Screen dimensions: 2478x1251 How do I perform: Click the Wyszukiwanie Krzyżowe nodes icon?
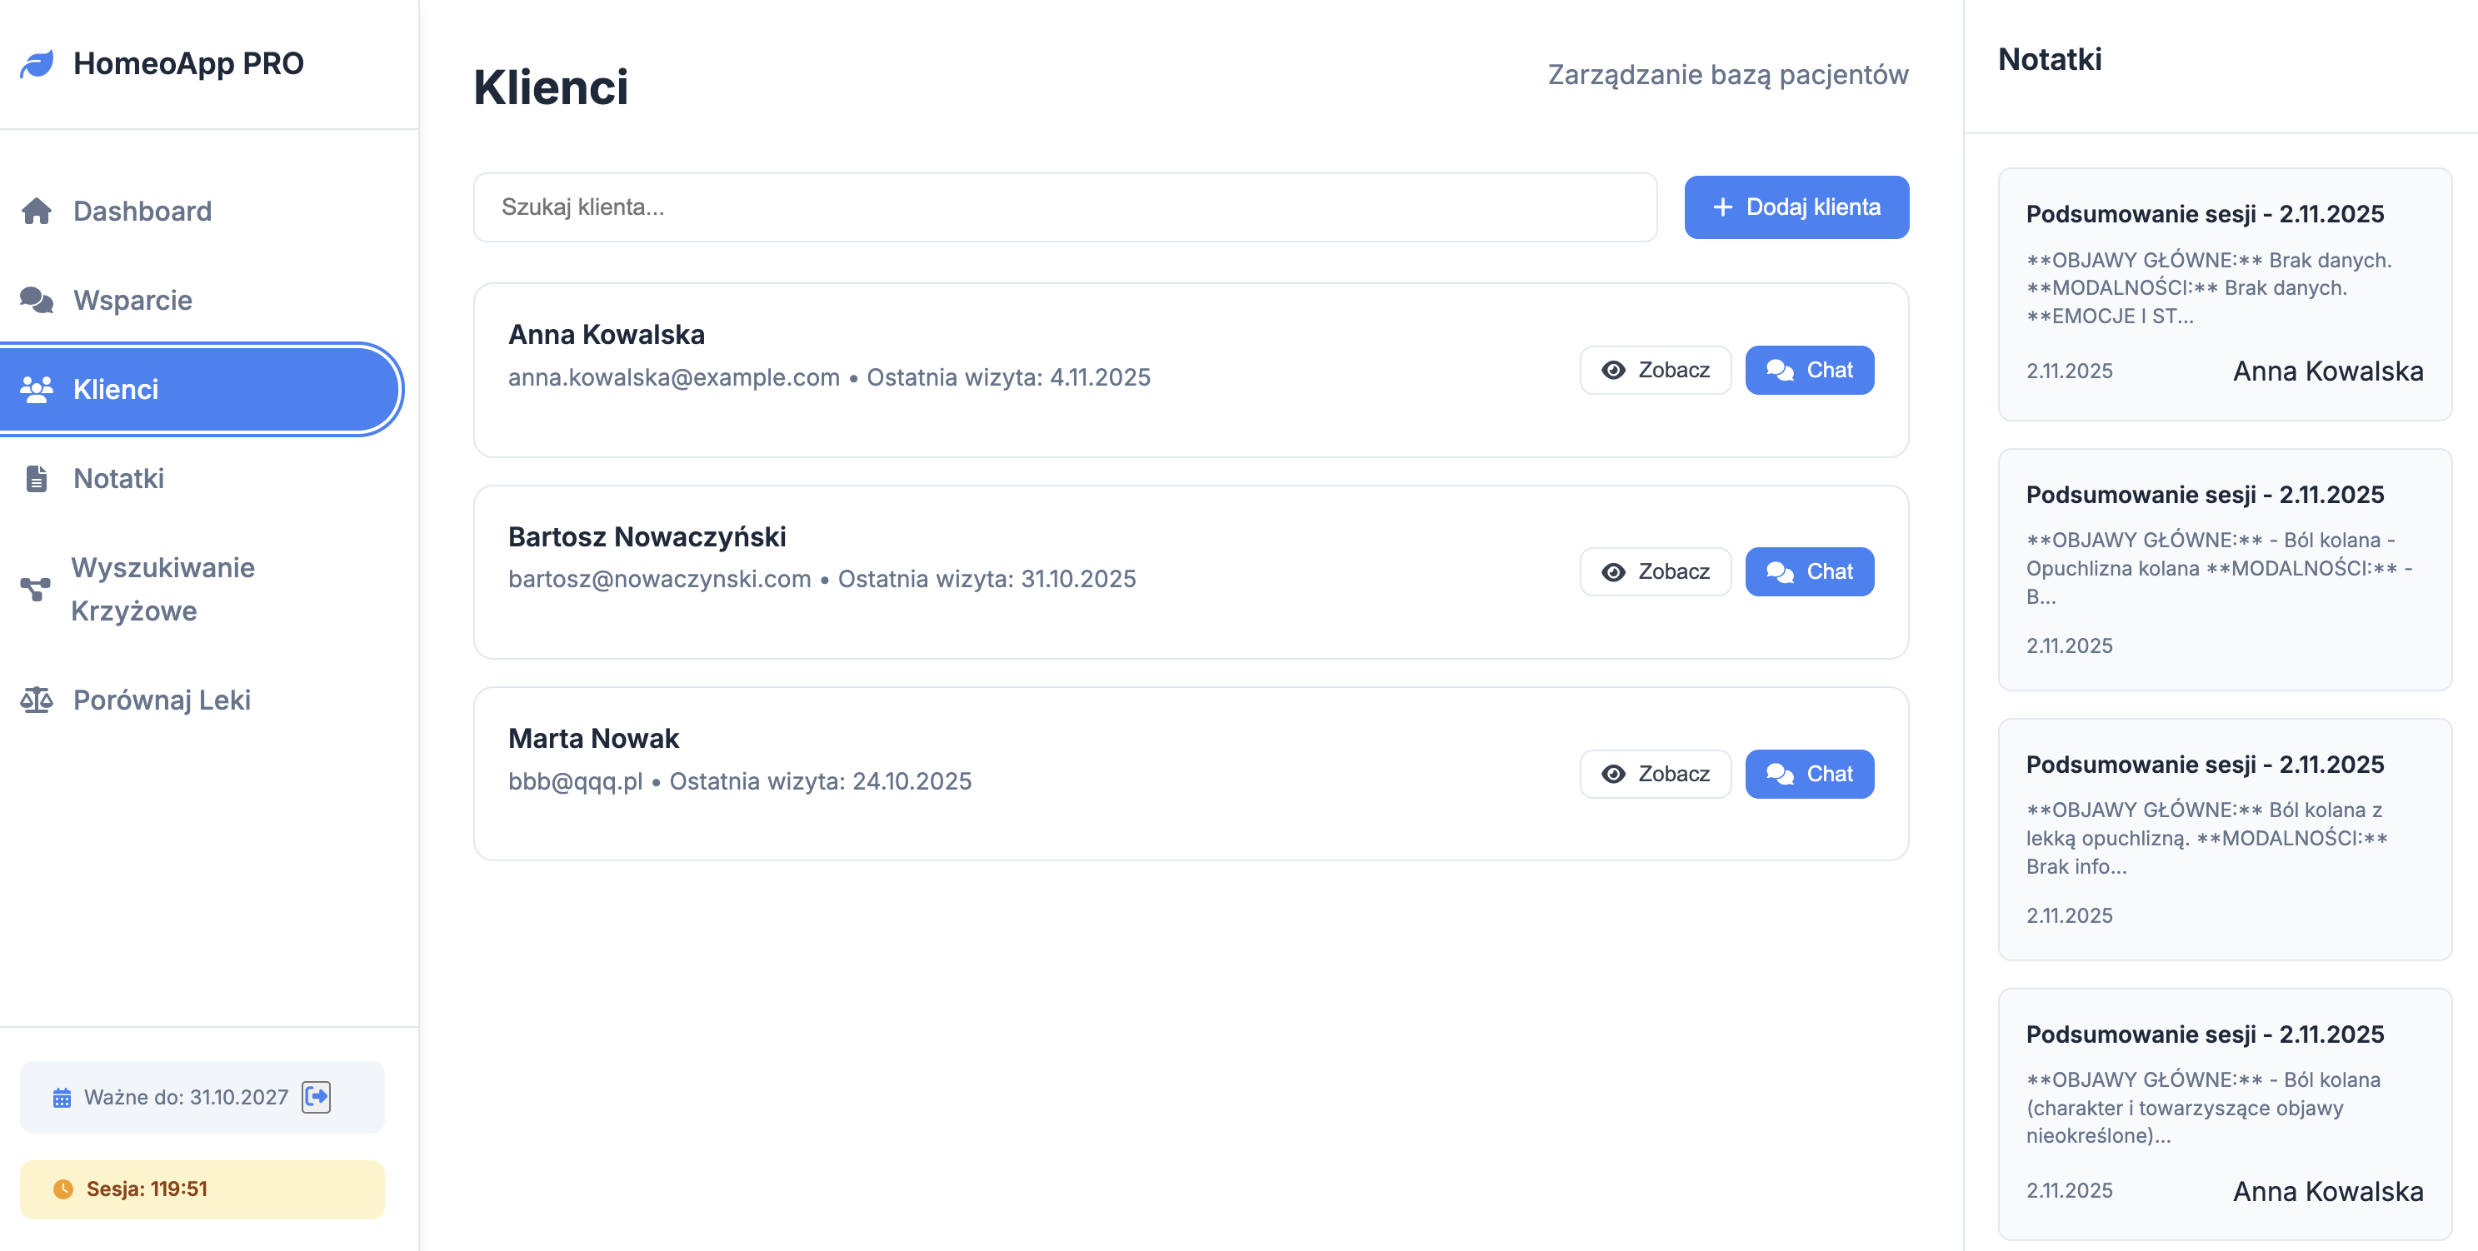click(36, 589)
